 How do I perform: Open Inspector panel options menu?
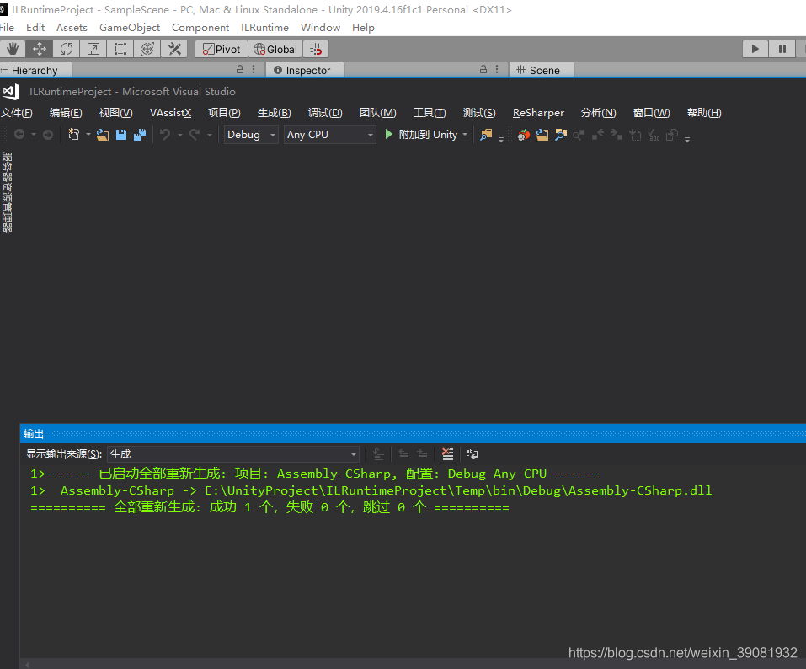[497, 69]
